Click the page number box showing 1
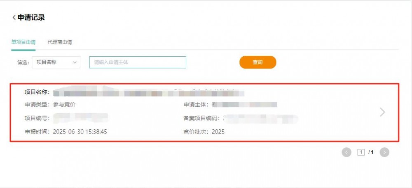412x188 pixels. tap(361, 152)
